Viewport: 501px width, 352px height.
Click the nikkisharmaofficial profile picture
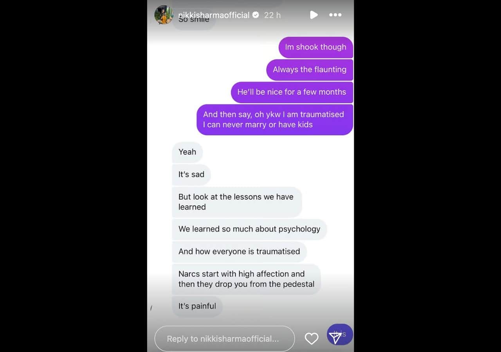[164, 15]
